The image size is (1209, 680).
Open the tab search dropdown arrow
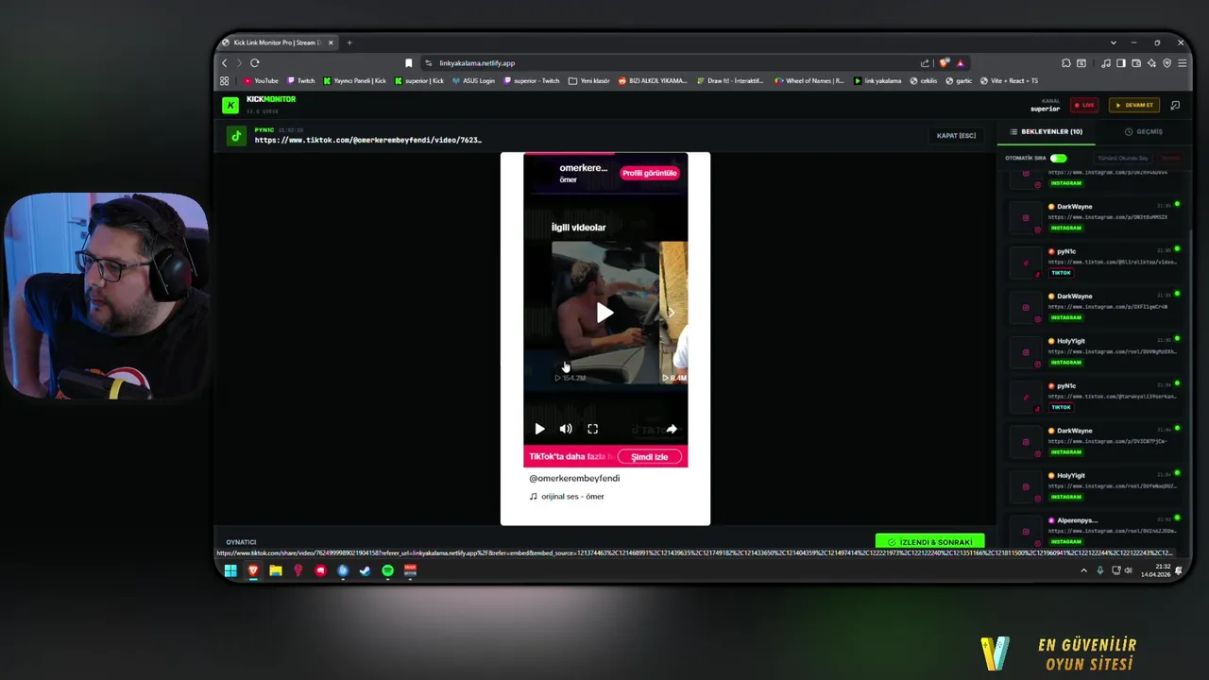pos(1113,42)
